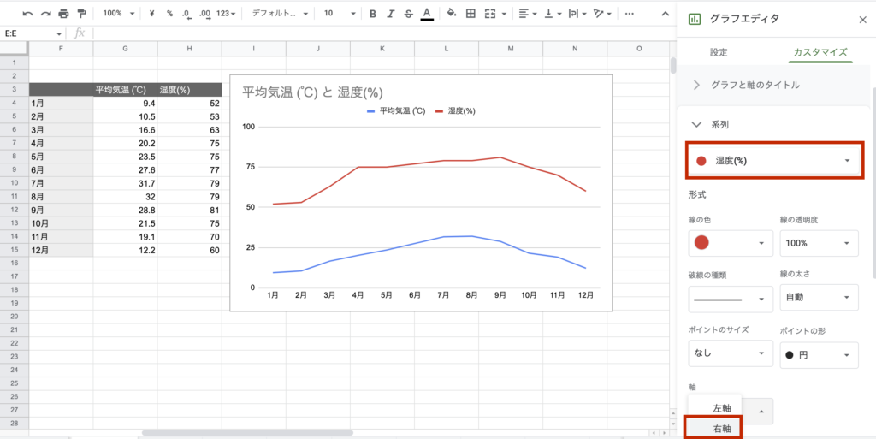Screen dimensions: 876x439
Task: Apply strikethrough formatting
Action: tap(407, 14)
